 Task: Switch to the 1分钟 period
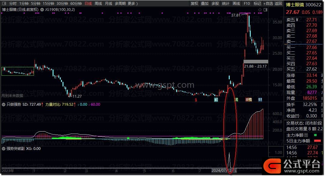(24, 4)
